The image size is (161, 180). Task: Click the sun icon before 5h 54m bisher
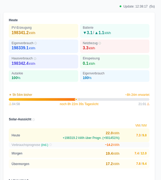[x=10, y=95]
